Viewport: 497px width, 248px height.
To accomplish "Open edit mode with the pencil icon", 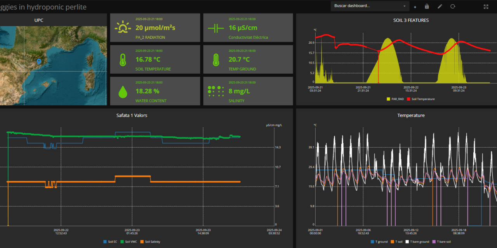I will (440, 6).
